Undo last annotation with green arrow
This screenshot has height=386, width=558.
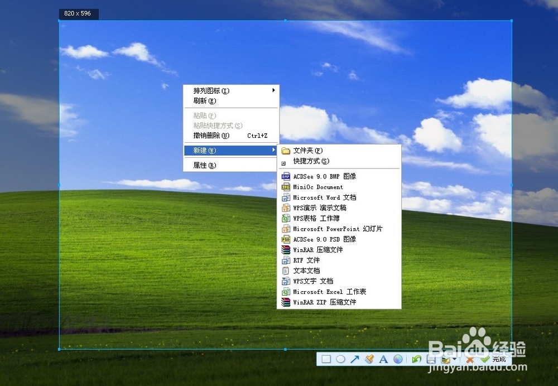(x=416, y=359)
